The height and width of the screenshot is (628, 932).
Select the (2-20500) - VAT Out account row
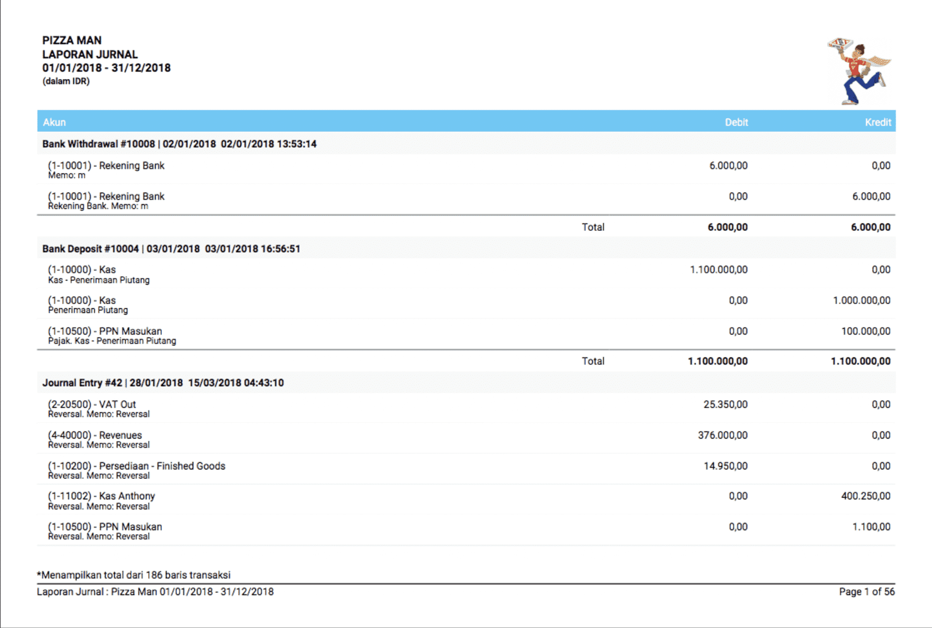click(92, 404)
